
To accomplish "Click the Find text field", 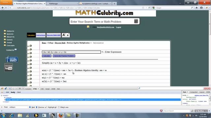I will point(18,107).
